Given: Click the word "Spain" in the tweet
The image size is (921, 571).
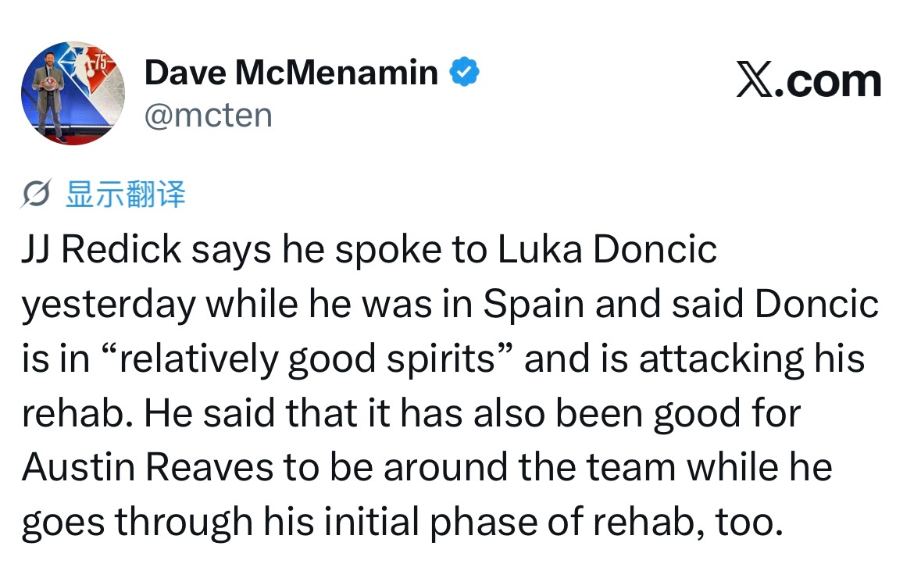Looking at the screenshot, I should point(534,305).
